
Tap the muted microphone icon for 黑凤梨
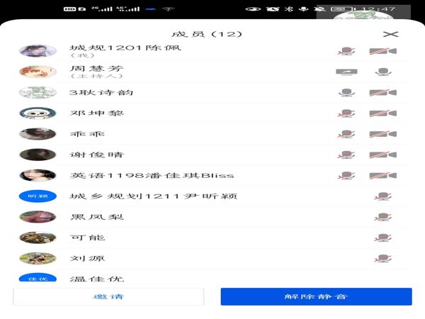pyautogui.click(x=382, y=217)
